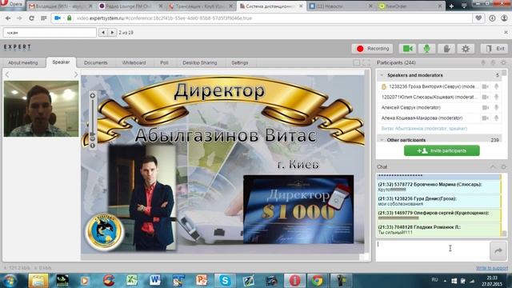
Task: Click the chat message input field
Action: [432, 250]
